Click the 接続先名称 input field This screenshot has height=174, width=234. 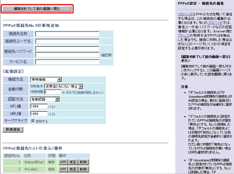[x=67, y=34]
